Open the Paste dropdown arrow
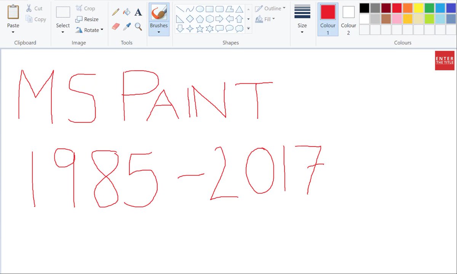Viewport: 457px width, 274px height. [x=13, y=32]
